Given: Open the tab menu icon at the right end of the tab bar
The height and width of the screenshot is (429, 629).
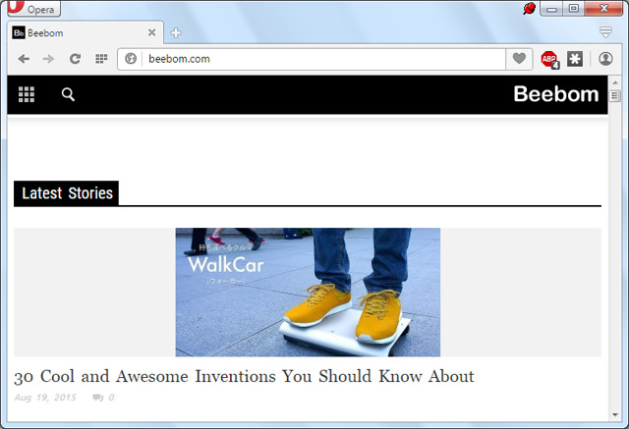Looking at the screenshot, I should (x=605, y=32).
